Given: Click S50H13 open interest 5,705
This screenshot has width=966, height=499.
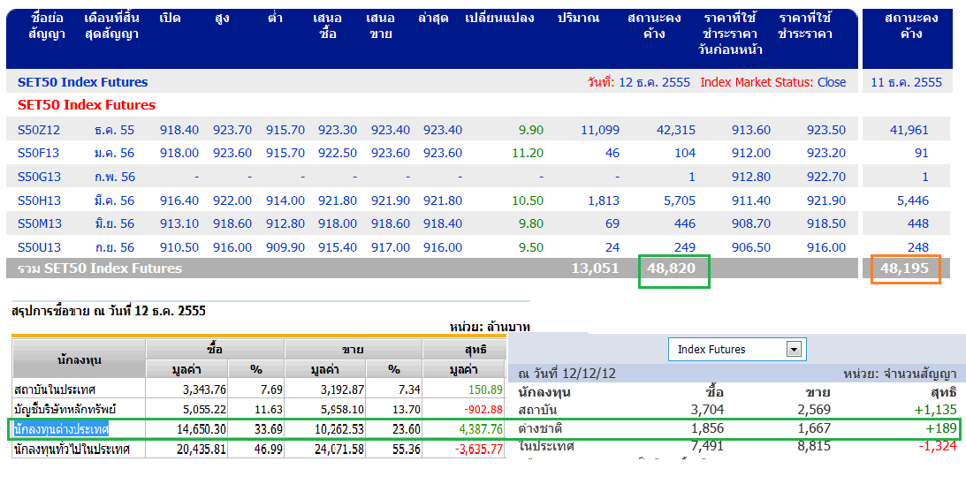Looking at the screenshot, I should pos(679,200).
